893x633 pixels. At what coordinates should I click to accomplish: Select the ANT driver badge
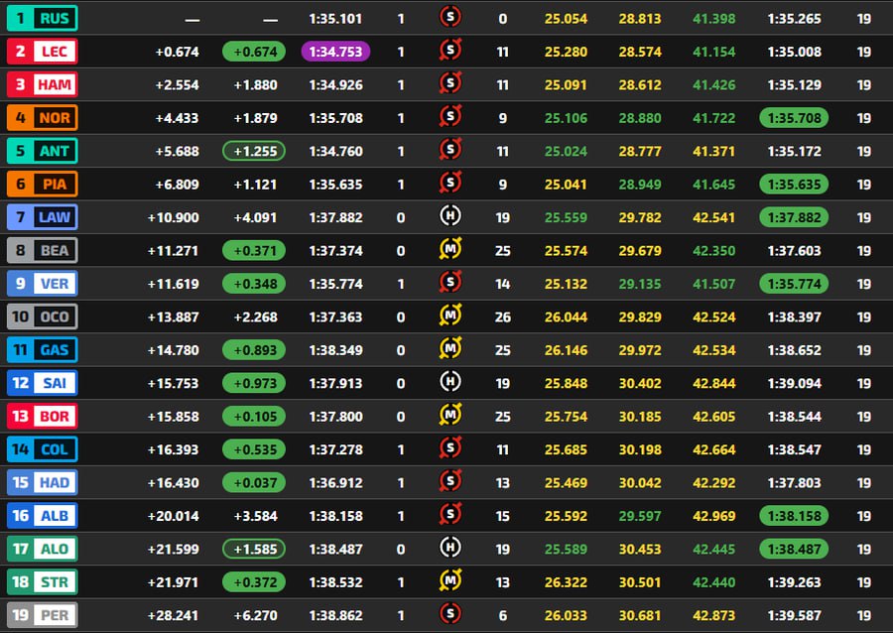tap(42, 151)
